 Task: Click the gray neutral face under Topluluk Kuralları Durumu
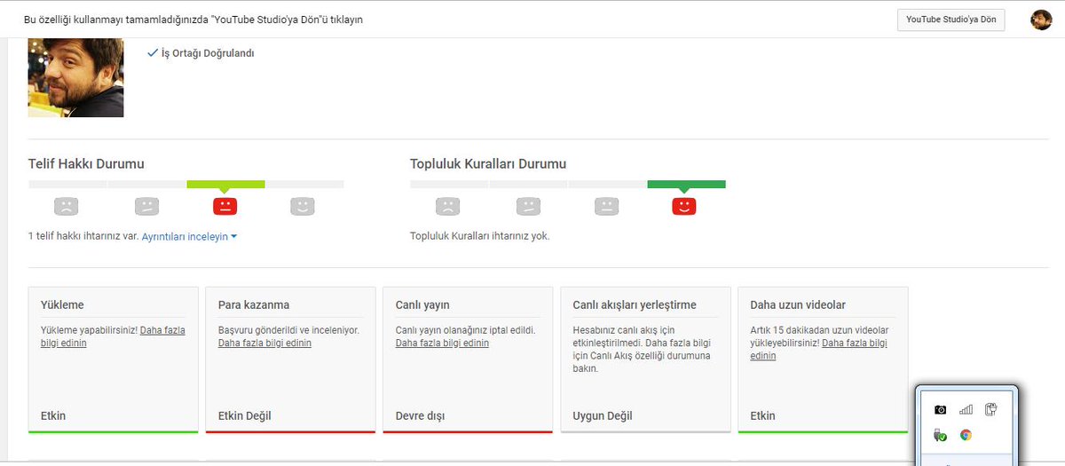coord(607,207)
